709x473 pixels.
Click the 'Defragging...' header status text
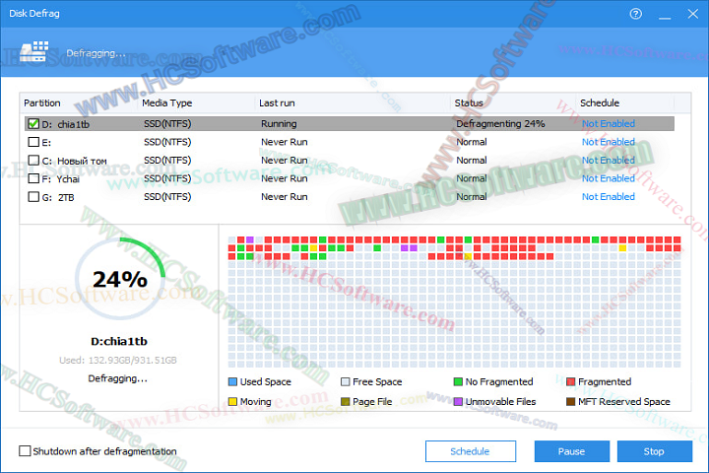click(x=96, y=53)
